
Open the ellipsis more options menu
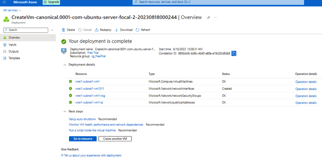(216, 18)
